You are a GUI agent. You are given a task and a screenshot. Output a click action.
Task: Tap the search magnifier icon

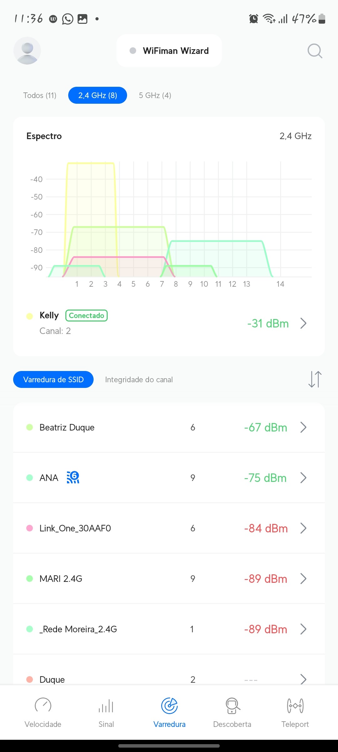point(315,51)
